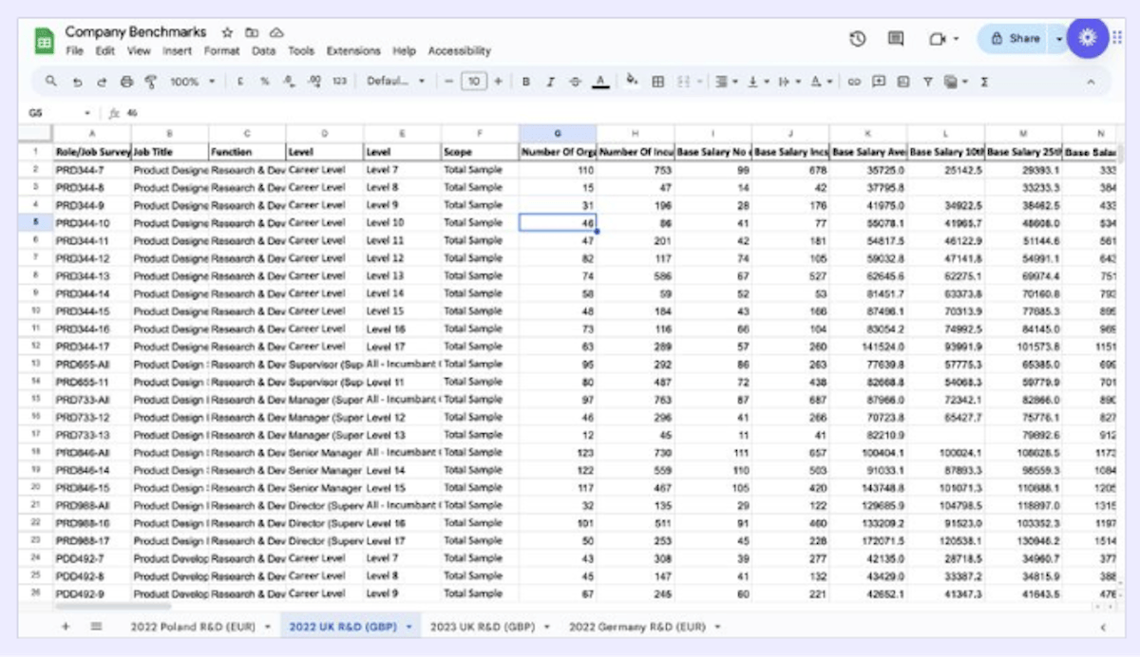The image size is (1140, 657).
Task: Insert a link with the link icon
Action: 854,82
